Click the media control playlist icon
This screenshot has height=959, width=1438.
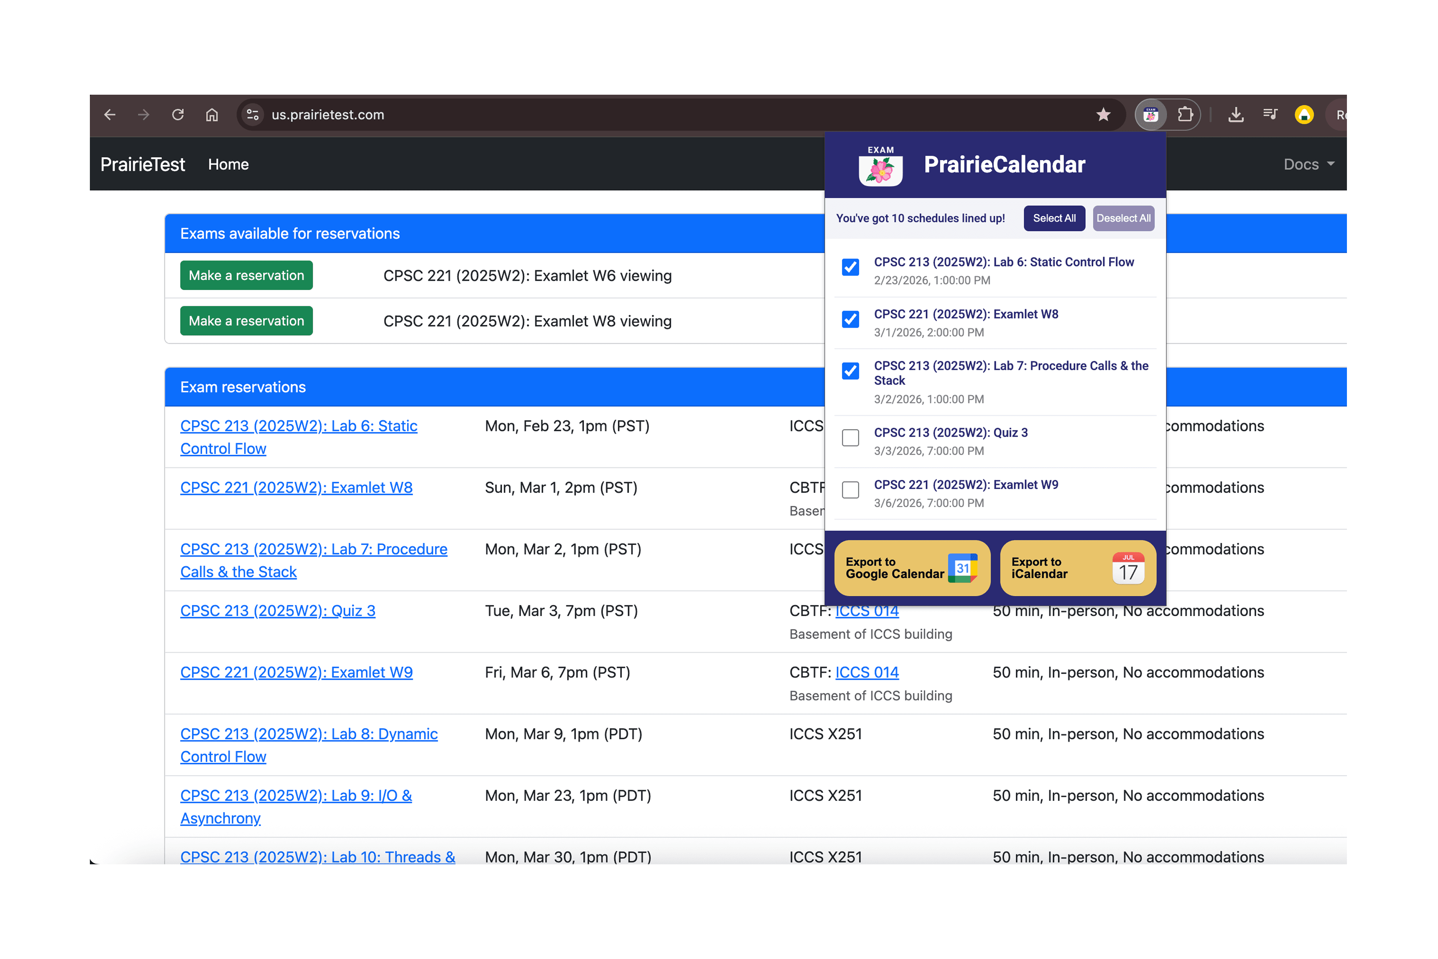1270,115
